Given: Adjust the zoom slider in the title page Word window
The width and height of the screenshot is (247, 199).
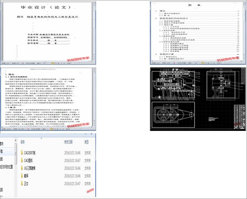Looking at the screenshot, I should 80,63.
